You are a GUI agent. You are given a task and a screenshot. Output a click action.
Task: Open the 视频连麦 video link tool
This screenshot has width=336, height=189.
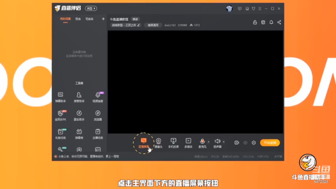point(98,97)
